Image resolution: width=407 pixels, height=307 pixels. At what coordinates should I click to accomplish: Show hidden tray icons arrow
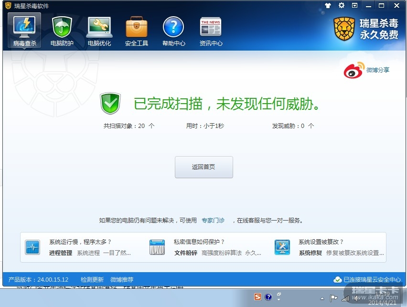point(322,298)
